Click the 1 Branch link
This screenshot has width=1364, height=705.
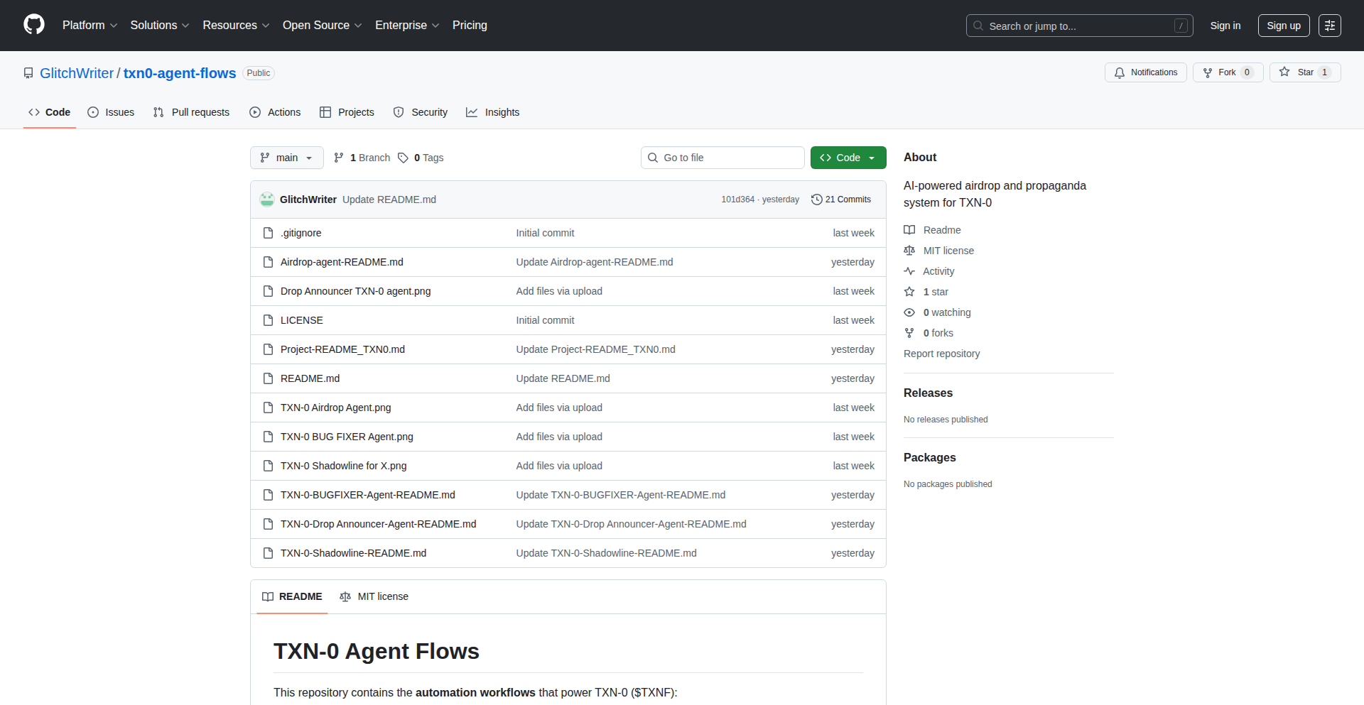(362, 158)
